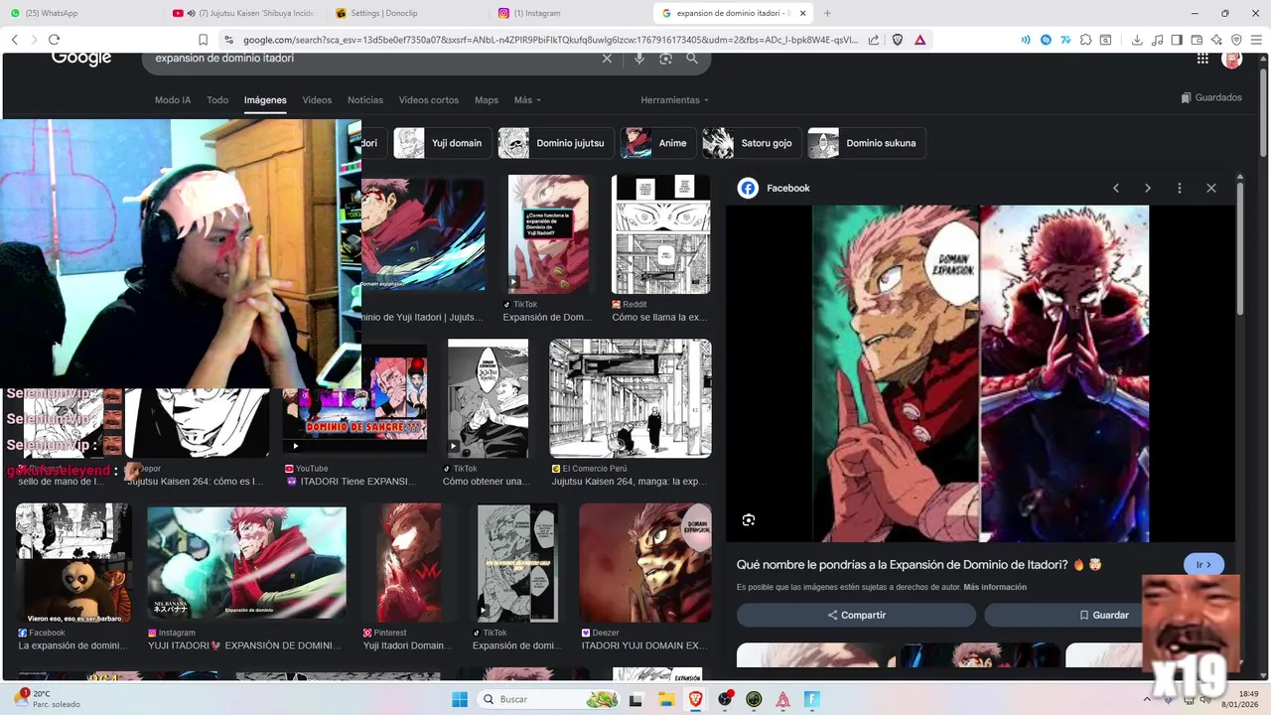Clear the Google search box with X
This screenshot has height=715, width=1271.
coord(607,59)
